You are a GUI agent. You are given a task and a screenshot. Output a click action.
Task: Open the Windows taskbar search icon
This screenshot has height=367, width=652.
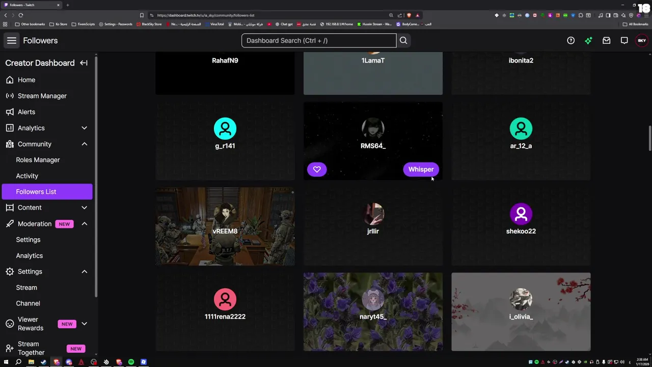pos(18,362)
